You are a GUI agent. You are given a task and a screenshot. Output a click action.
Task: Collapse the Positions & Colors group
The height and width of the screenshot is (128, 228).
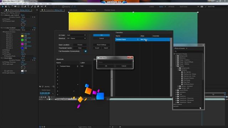click(3, 32)
